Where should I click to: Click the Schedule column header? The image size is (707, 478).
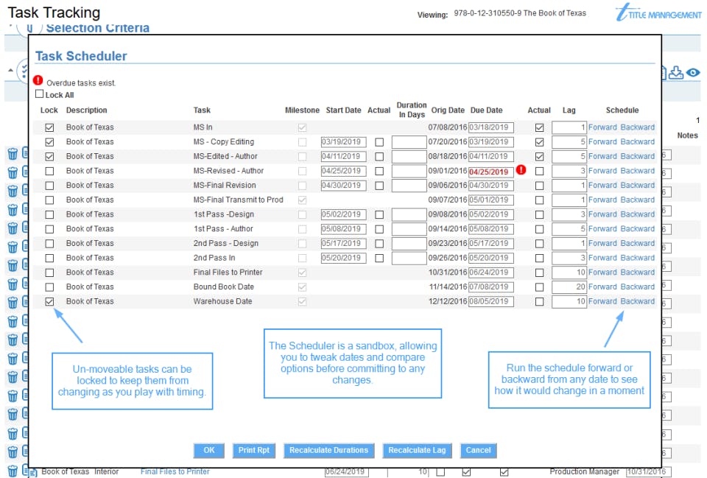click(x=622, y=110)
